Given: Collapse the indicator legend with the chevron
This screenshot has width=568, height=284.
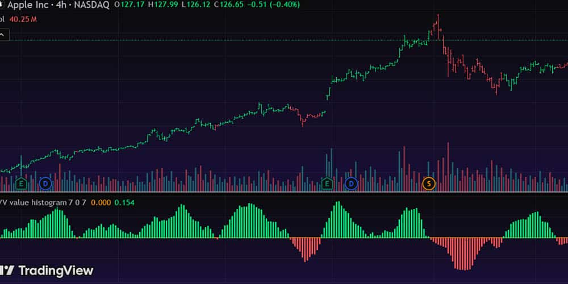Looking at the screenshot, I should 2,34.
